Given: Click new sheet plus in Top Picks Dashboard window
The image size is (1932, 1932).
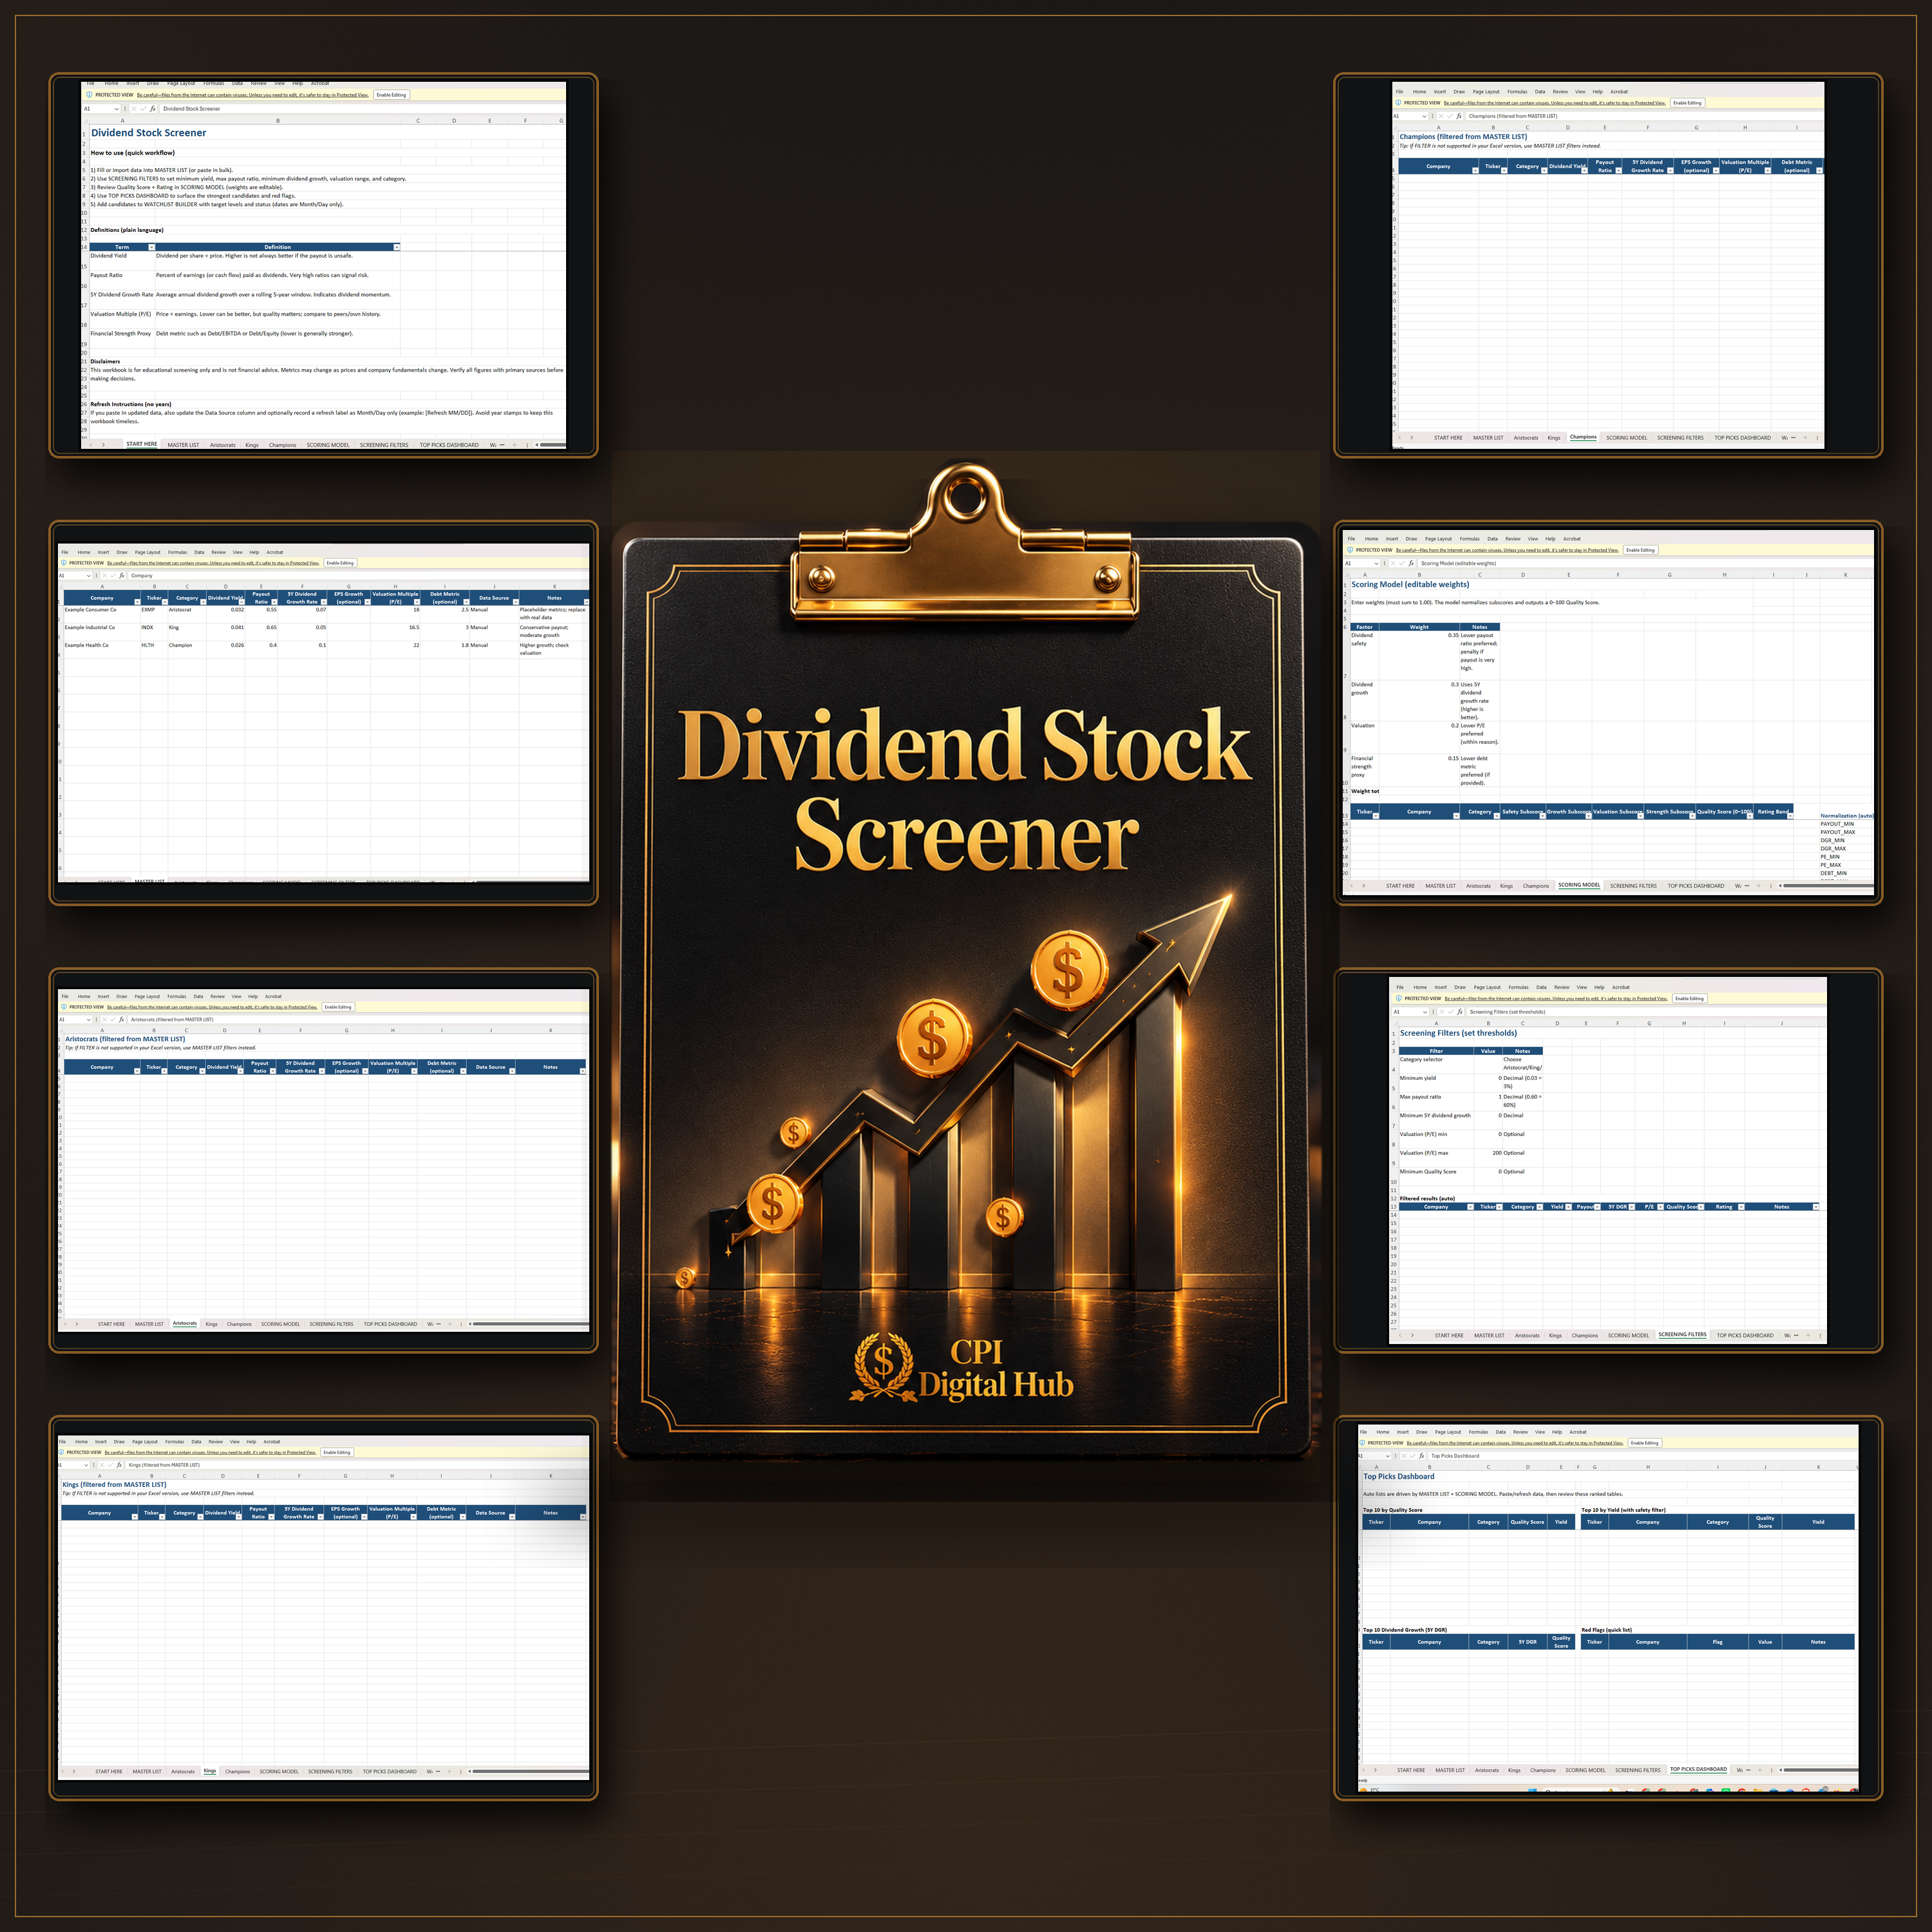Looking at the screenshot, I should point(1760,1771).
